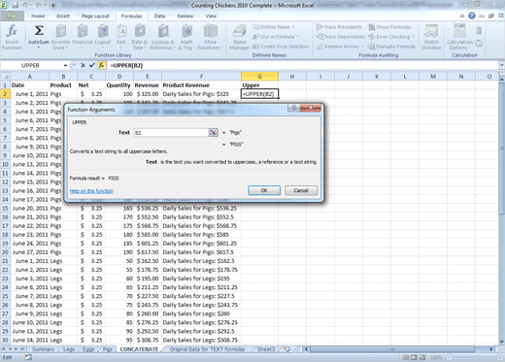This screenshot has height=362, width=505.
Task: Cancel the formula entry with X icon
Action: [x=83, y=65]
